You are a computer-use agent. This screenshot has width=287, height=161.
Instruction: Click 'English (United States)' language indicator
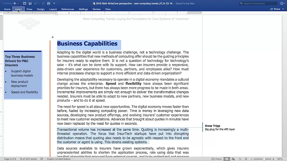coord(59,159)
